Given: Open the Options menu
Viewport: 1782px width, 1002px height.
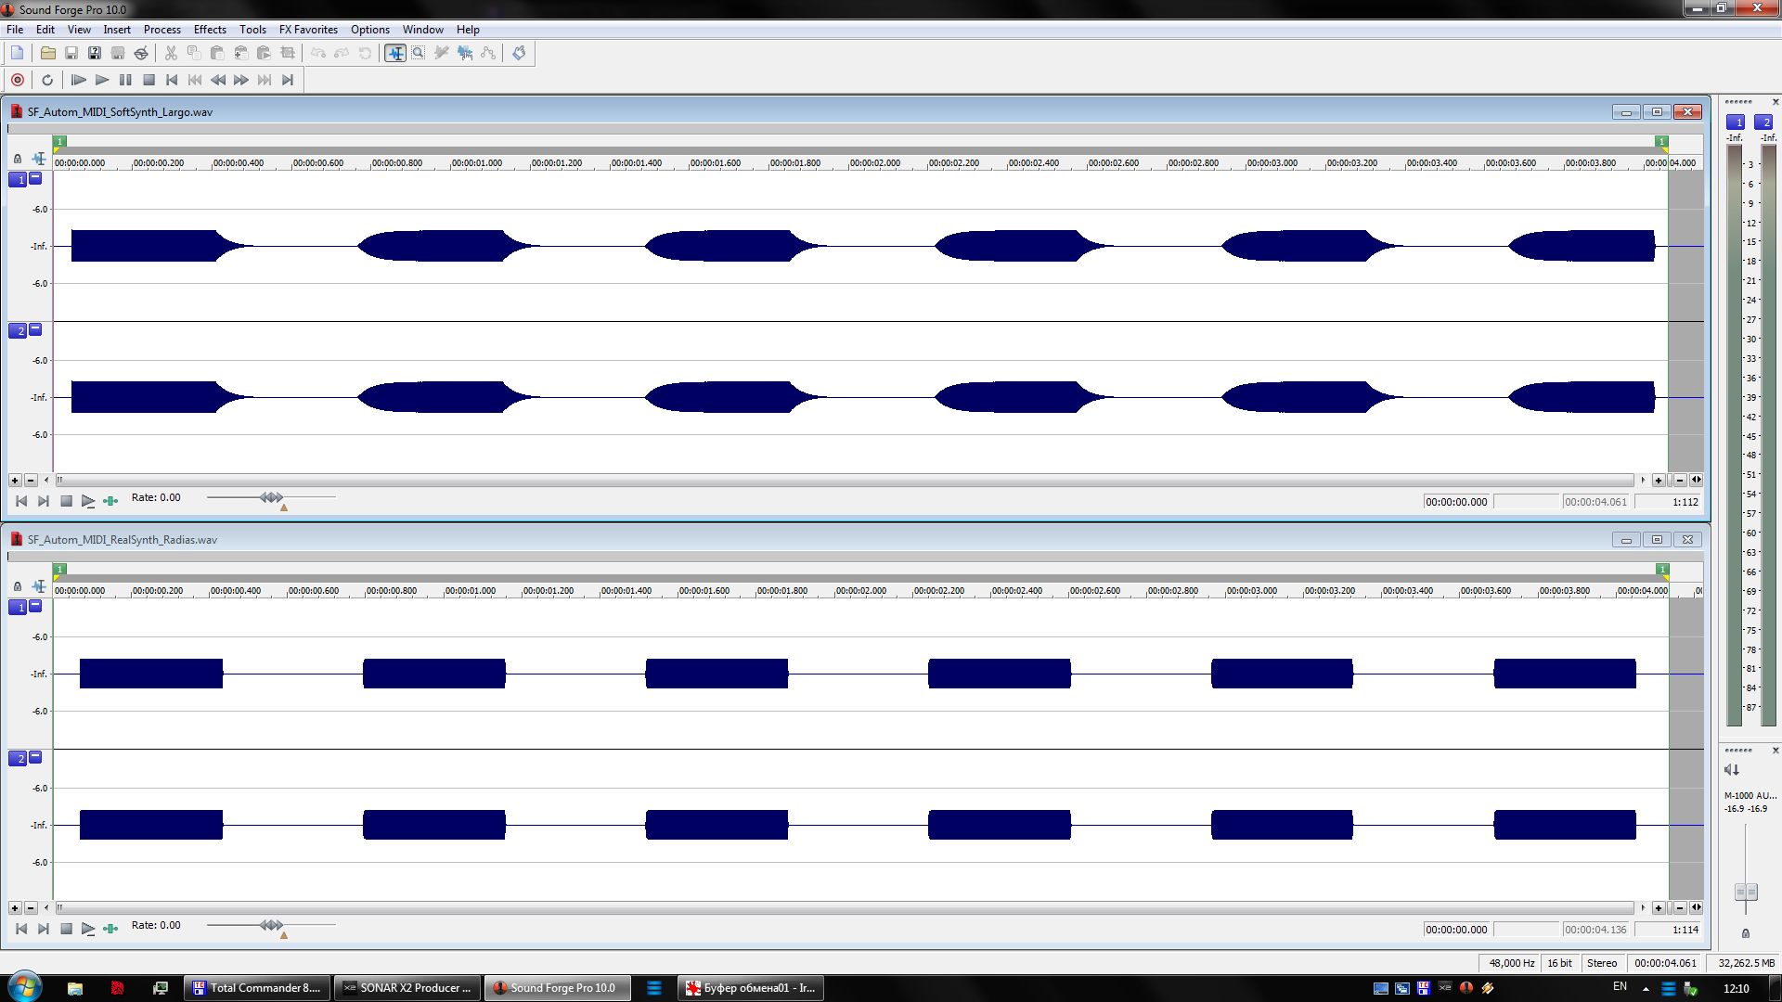Looking at the screenshot, I should pyautogui.click(x=369, y=30).
